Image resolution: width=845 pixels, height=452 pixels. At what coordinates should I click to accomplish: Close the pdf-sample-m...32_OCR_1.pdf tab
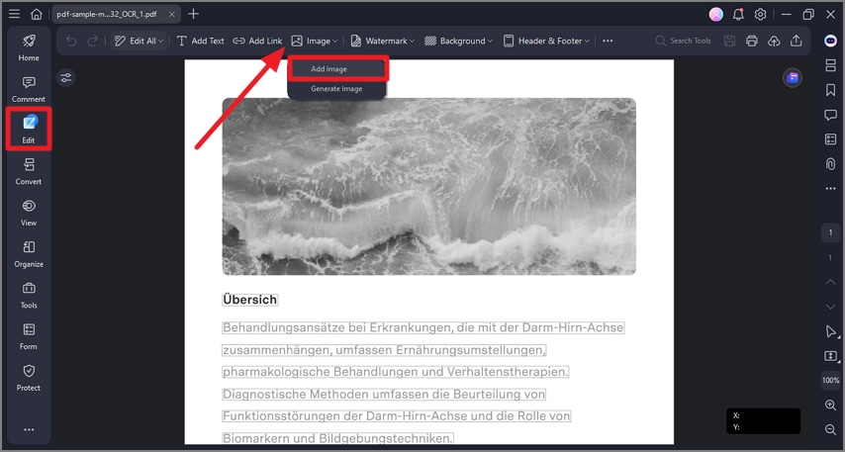click(x=172, y=14)
